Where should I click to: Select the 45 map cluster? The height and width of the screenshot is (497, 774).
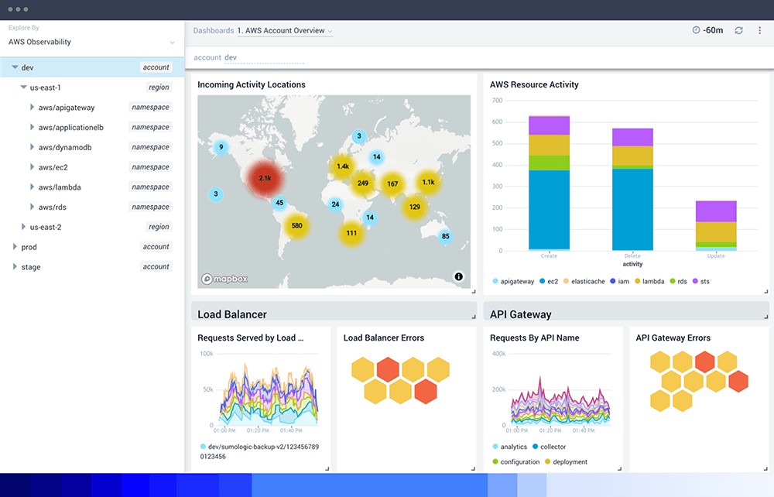click(279, 202)
